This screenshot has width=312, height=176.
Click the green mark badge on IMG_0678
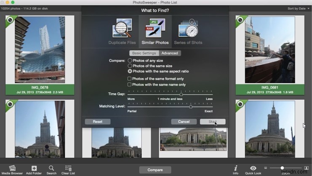[x=10, y=20]
